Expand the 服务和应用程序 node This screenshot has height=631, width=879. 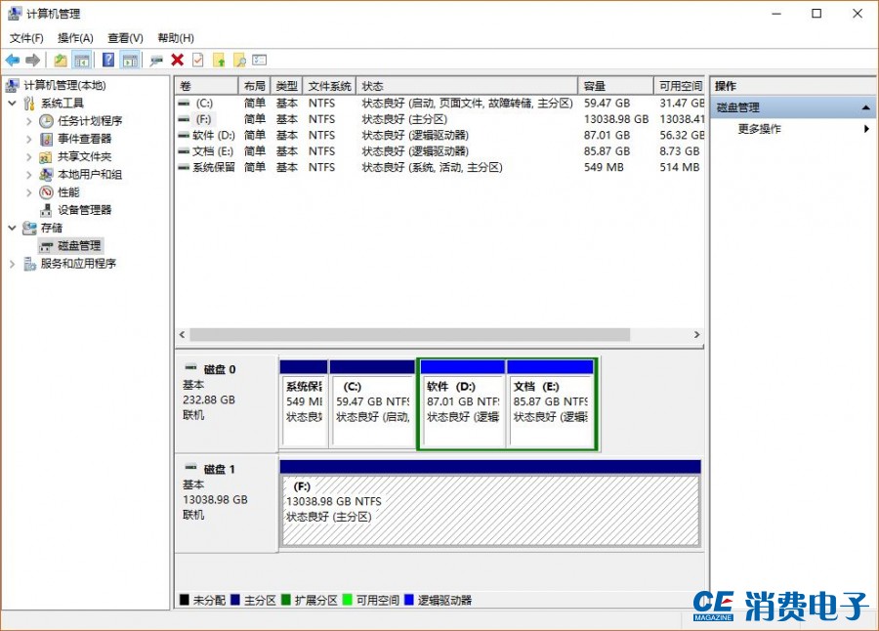tap(13, 264)
